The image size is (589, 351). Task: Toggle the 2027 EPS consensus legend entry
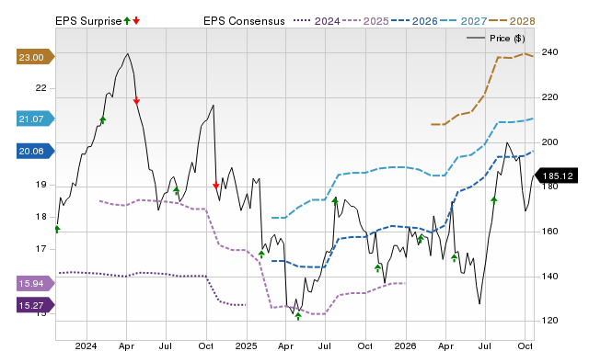(x=463, y=21)
